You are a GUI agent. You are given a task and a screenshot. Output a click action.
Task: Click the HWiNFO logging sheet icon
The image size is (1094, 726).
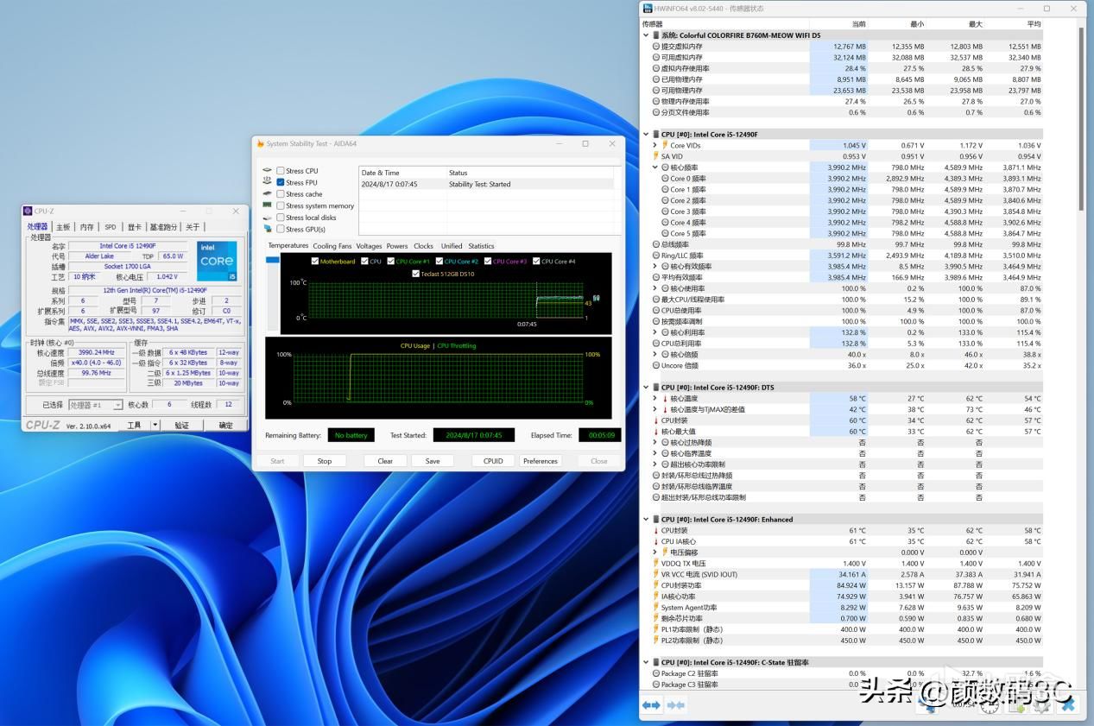click(1017, 705)
